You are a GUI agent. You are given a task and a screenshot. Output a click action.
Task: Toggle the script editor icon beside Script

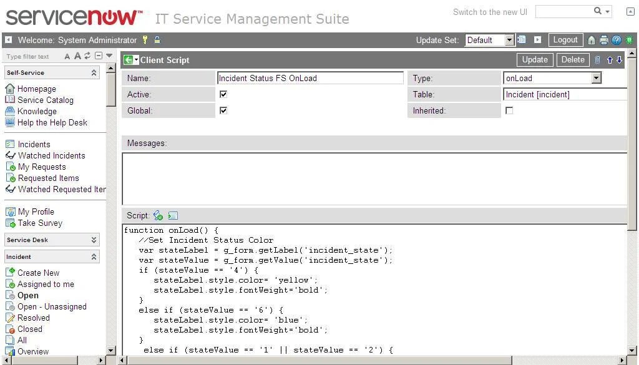(173, 215)
